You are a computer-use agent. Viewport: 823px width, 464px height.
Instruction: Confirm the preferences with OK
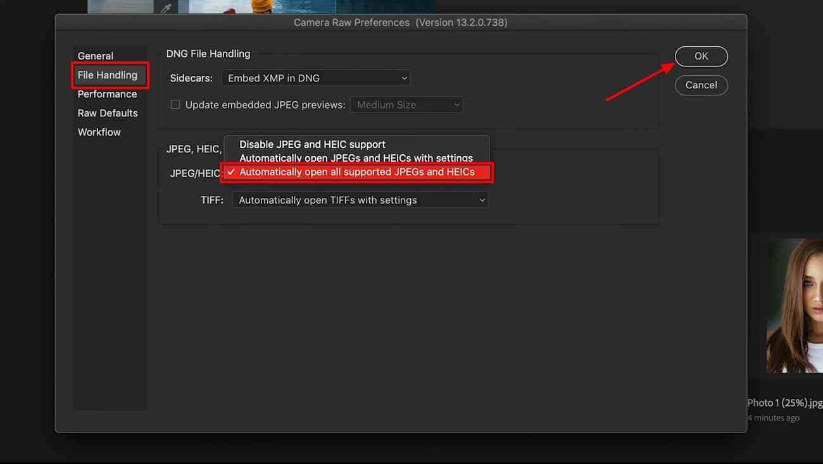701,56
